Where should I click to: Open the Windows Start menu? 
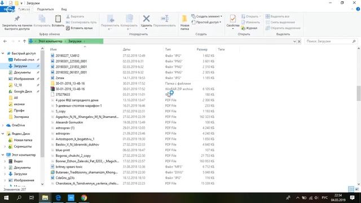[6, 198]
